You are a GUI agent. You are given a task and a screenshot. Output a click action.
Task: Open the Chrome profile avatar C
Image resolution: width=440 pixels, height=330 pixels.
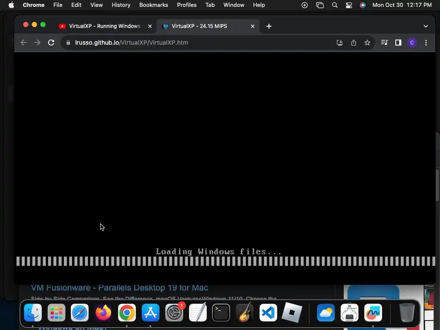pyautogui.click(x=412, y=43)
